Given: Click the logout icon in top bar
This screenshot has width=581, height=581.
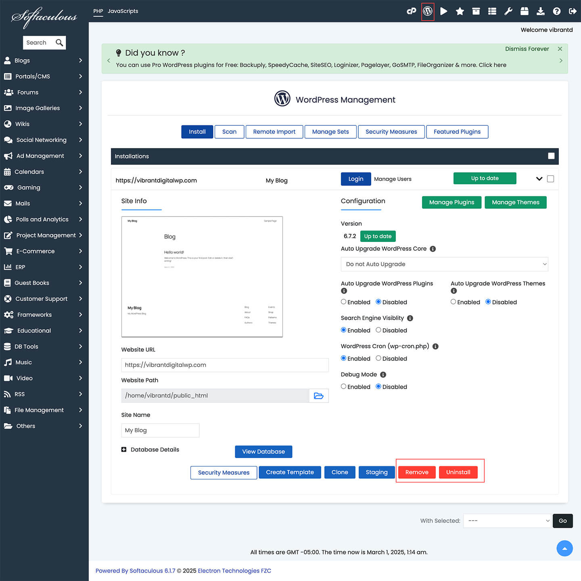Looking at the screenshot, I should [573, 11].
